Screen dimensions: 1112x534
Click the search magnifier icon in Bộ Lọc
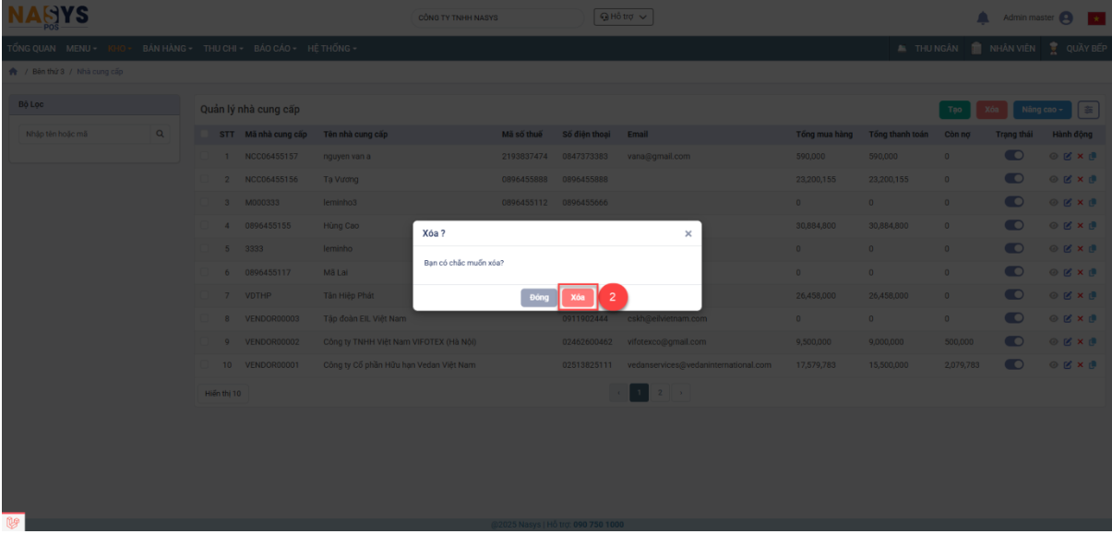click(161, 135)
